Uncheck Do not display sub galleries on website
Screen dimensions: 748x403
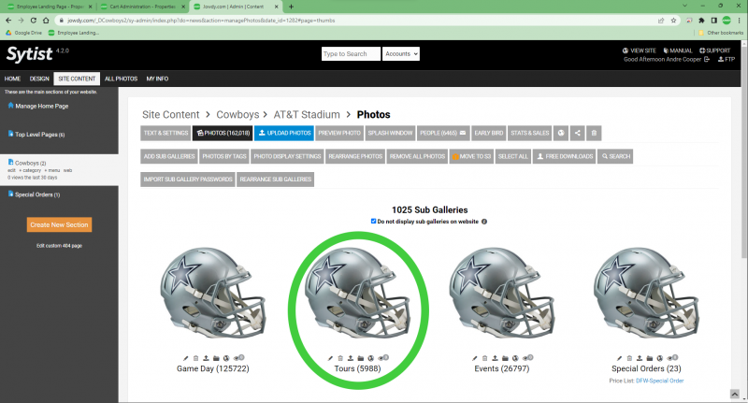(x=373, y=222)
